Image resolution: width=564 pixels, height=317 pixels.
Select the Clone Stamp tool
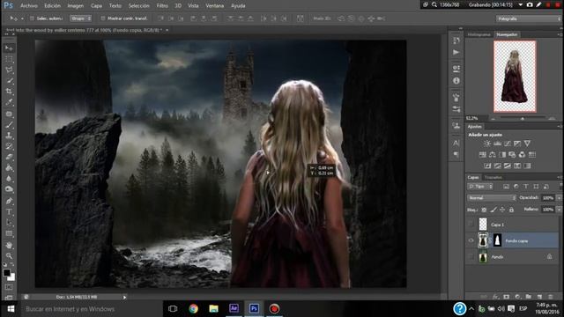click(10, 136)
